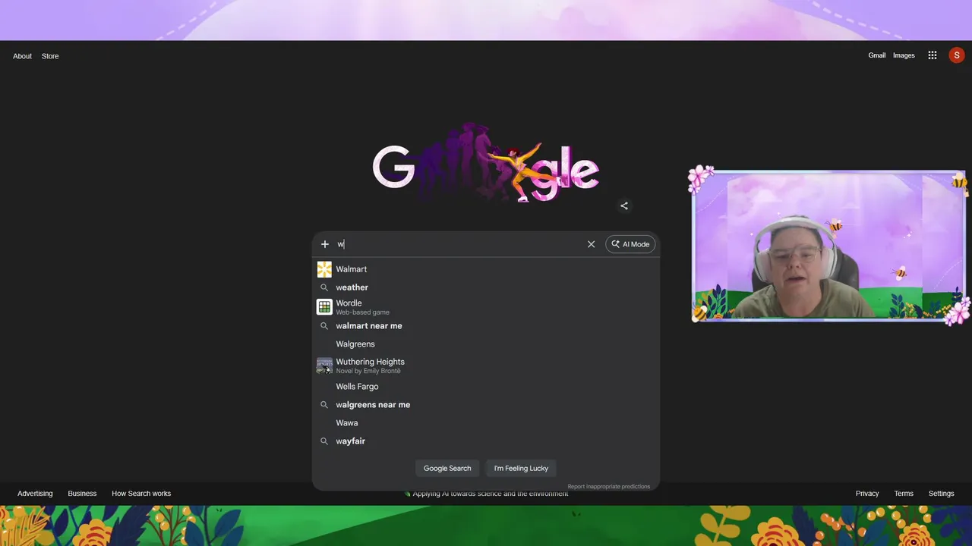Open the account avatar labeled S
Image resolution: width=972 pixels, height=546 pixels.
[957, 55]
